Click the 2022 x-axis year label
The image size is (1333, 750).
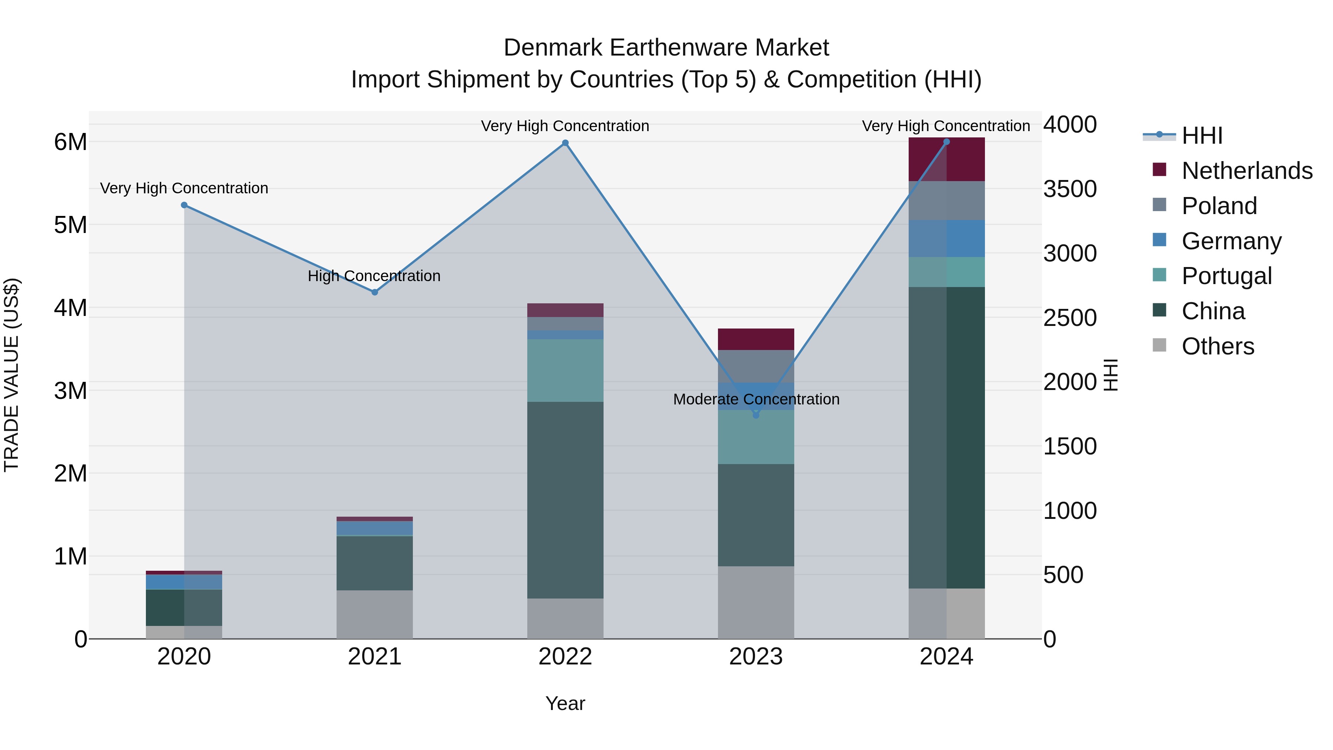pos(565,657)
